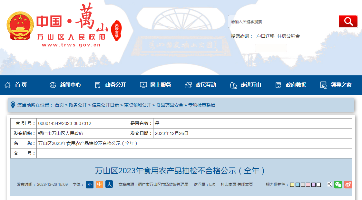Viewport: 362px width, 200px height.
Task: Open the 新闻中心 navigation menu
Action: pyautogui.click(x=65, y=85)
